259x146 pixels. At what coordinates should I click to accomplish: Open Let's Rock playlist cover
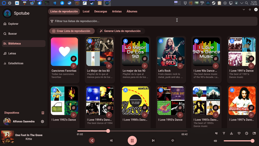[x=171, y=52]
